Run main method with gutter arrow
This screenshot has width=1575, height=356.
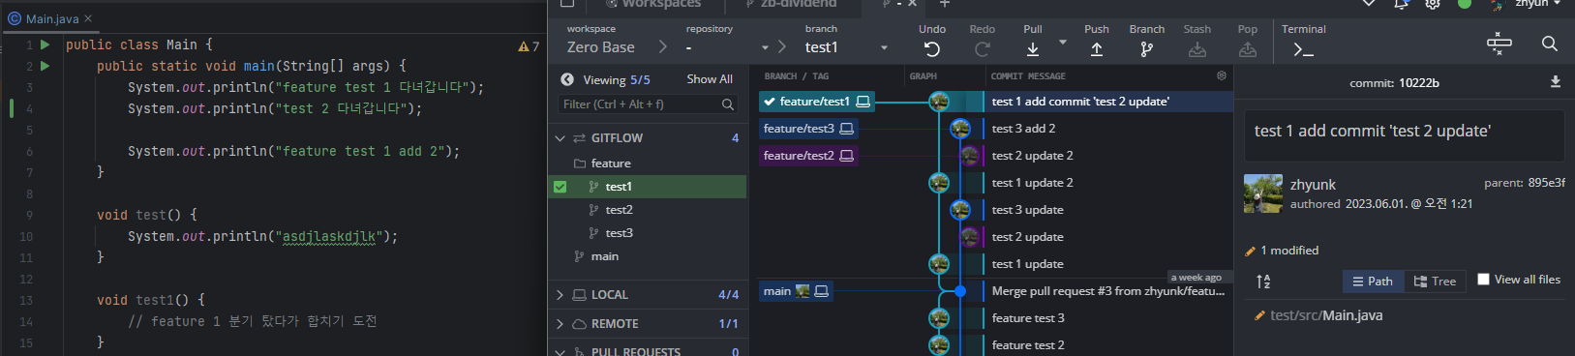(45, 66)
